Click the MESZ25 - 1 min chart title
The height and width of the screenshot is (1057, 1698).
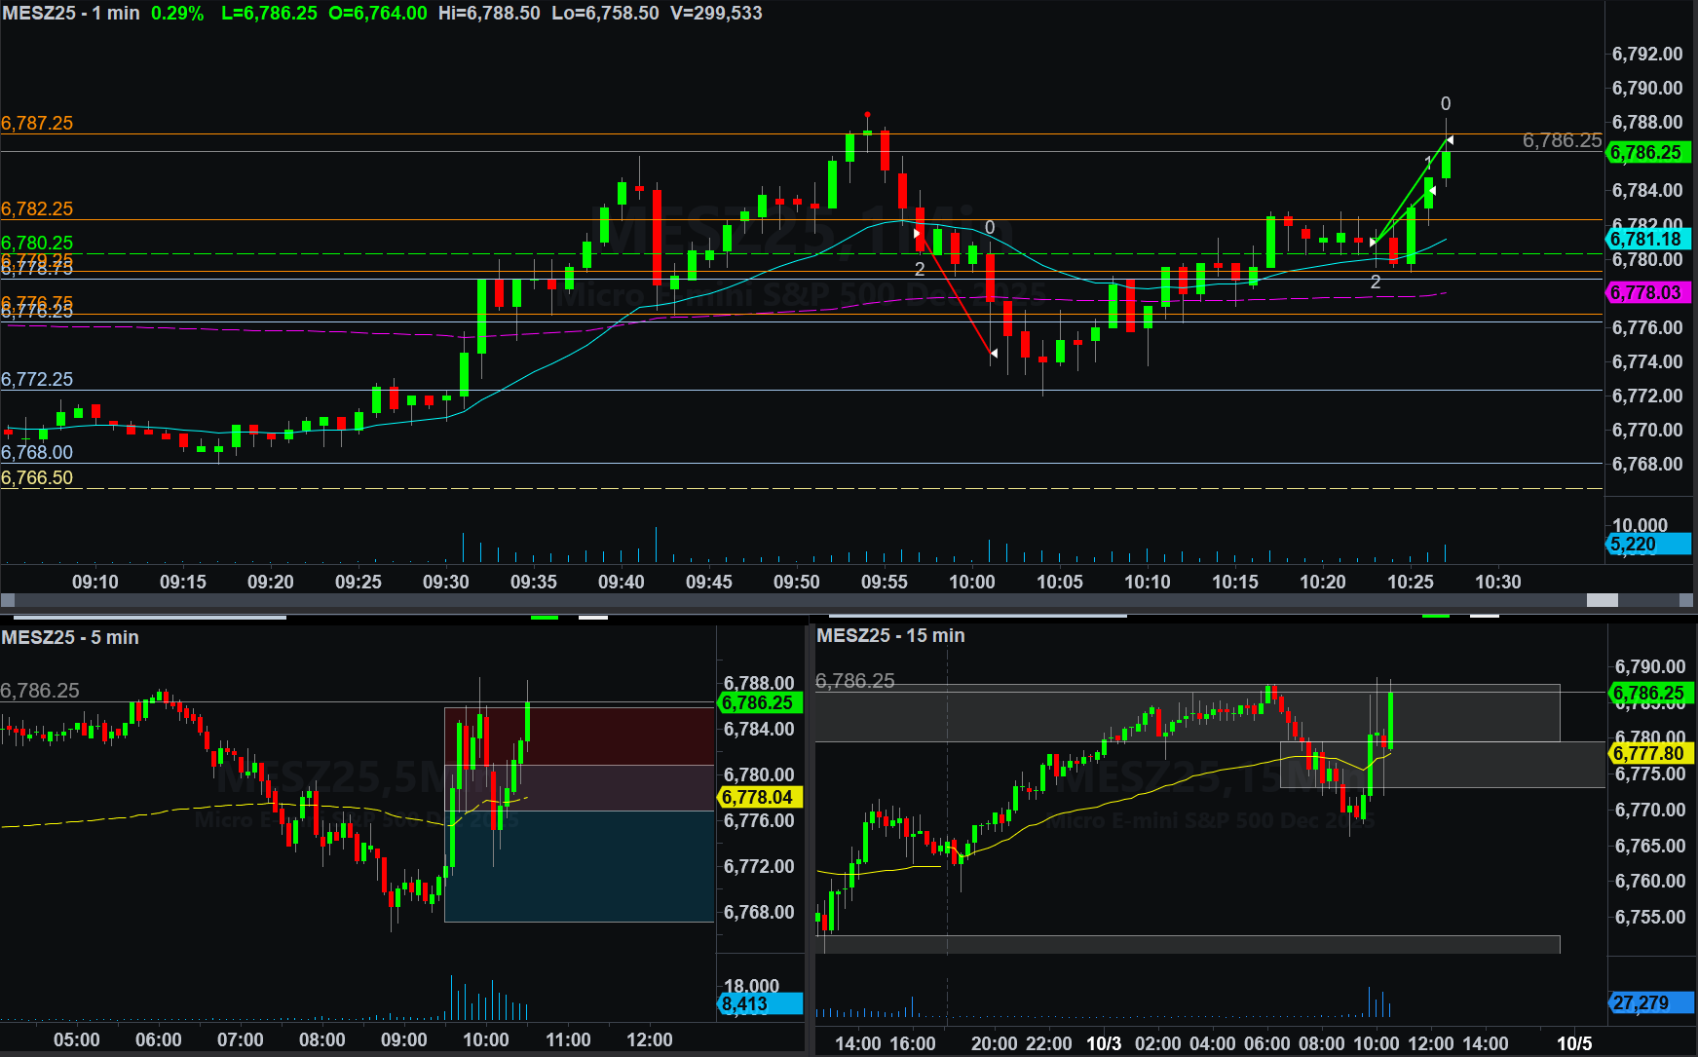coord(70,14)
